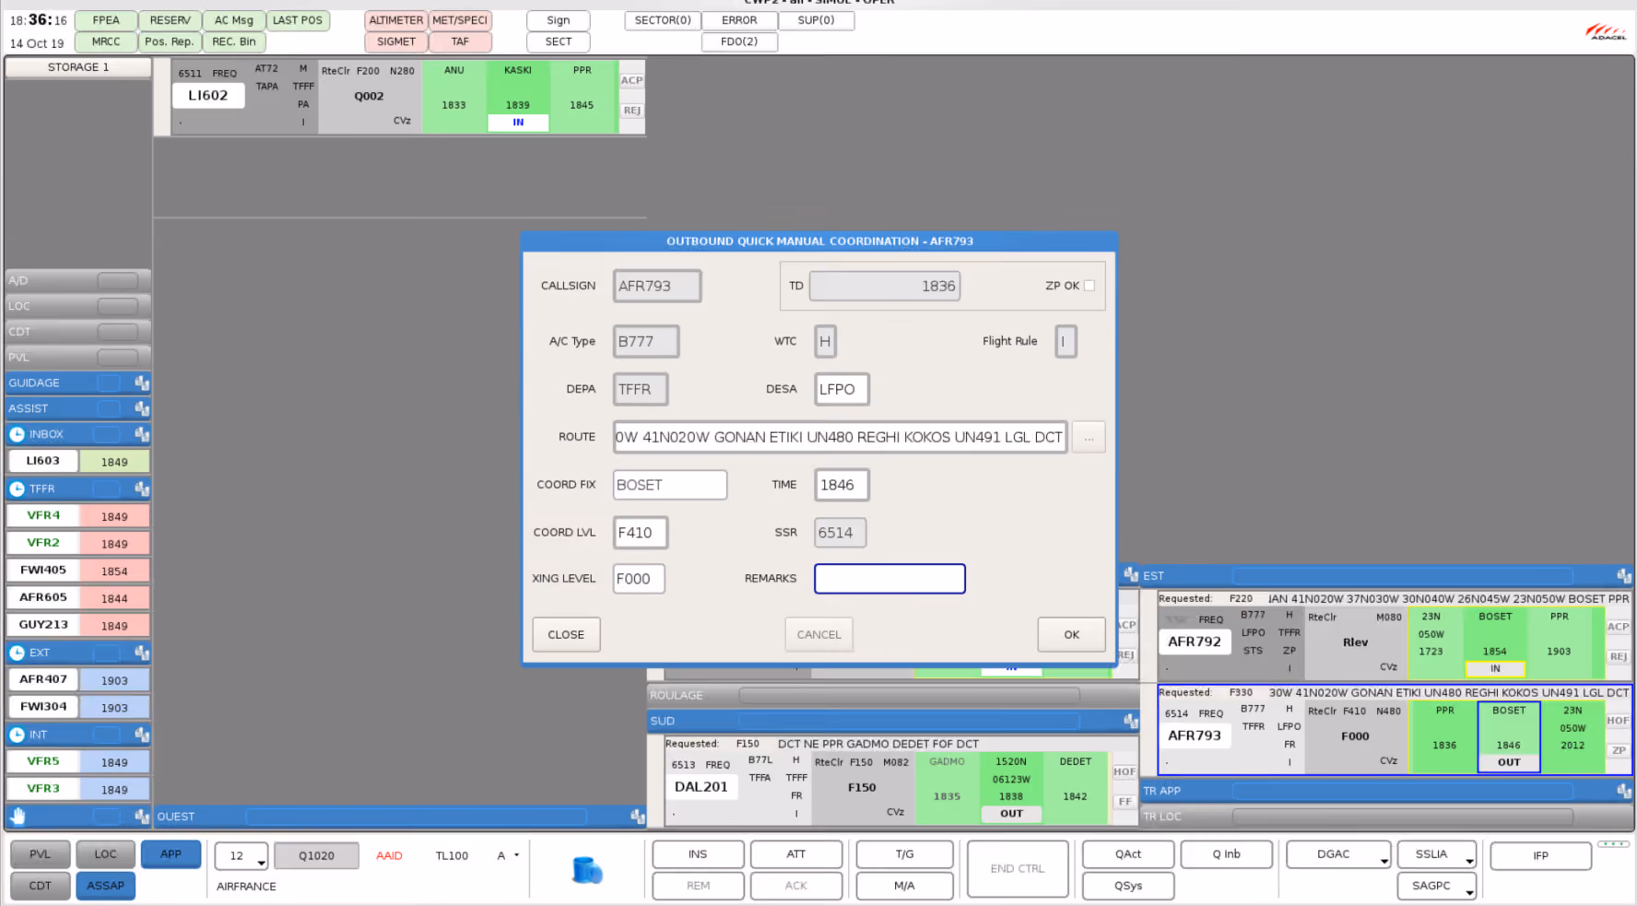Tick the ZP OK checkbox
Image resolution: width=1637 pixels, height=906 pixels.
click(x=1089, y=286)
